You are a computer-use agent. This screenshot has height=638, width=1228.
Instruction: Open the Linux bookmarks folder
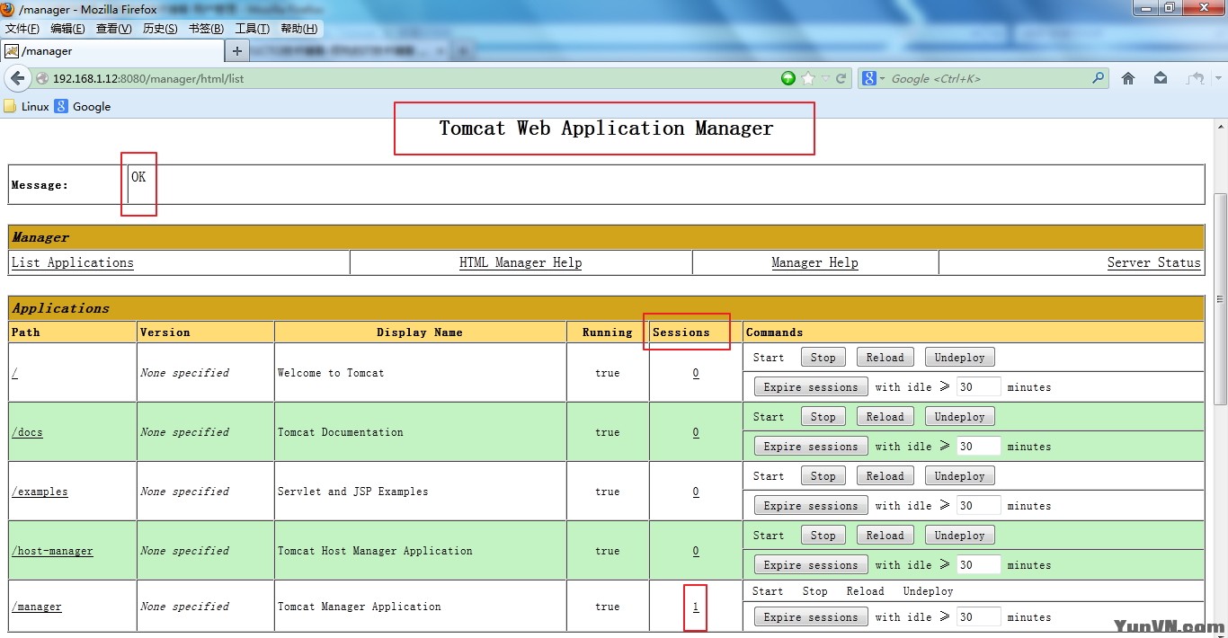click(x=26, y=106)
